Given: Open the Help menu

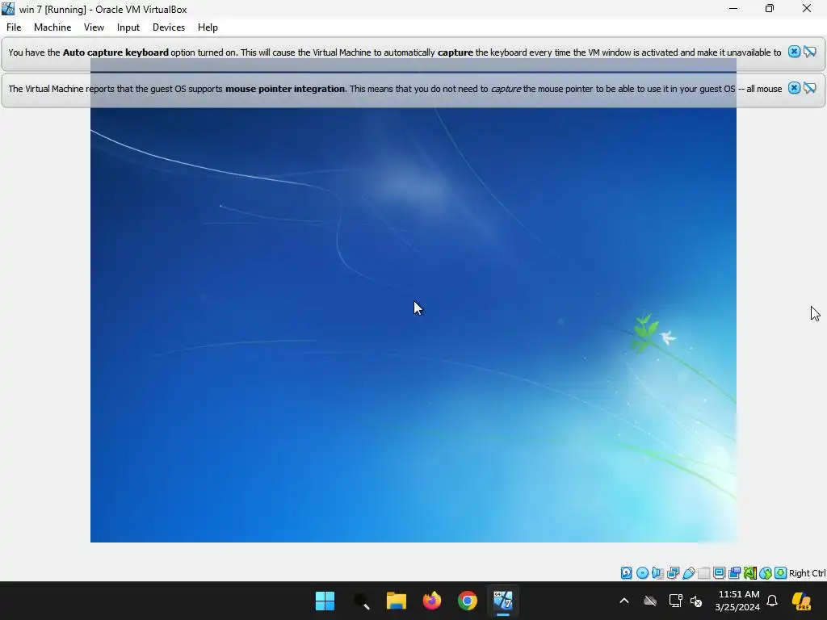Looking at the screenshot, I should (x=208, y=27).
